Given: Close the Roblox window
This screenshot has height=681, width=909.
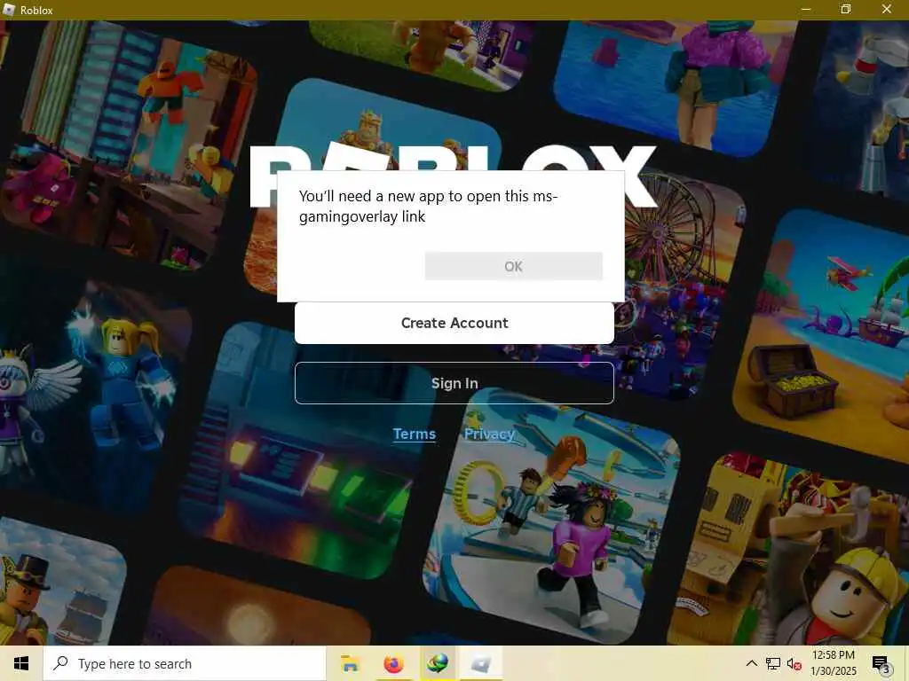Looking at the screenshot, I should click(x=887, y=10).
